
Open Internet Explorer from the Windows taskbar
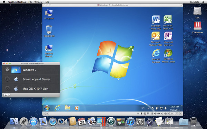tap(57, 108)
